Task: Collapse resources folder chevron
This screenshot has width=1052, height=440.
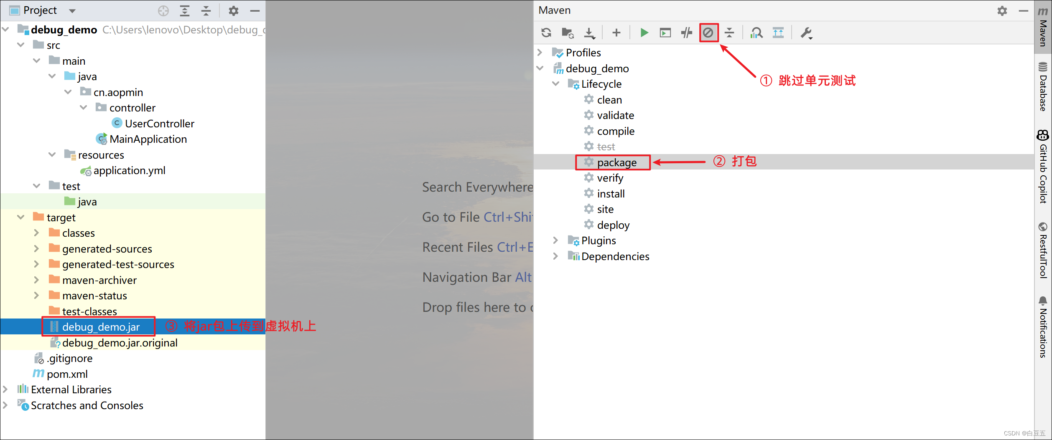Action: 52,154
